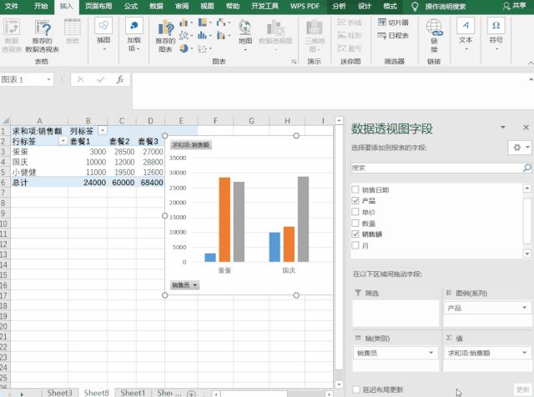Select the orange 套餐2 bar for 蛋蛋
534x397 pixels.
click(224, 219)
